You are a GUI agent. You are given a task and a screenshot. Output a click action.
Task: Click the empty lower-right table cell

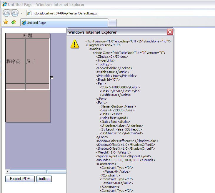(x=37, y=86)
